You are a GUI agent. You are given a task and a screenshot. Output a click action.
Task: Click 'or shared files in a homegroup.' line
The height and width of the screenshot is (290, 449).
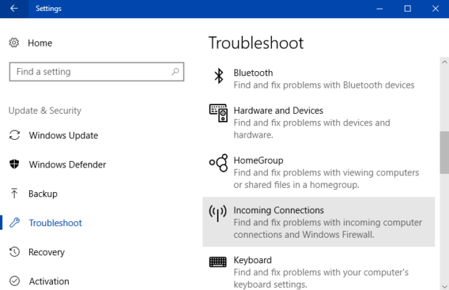tap(297, 185)
